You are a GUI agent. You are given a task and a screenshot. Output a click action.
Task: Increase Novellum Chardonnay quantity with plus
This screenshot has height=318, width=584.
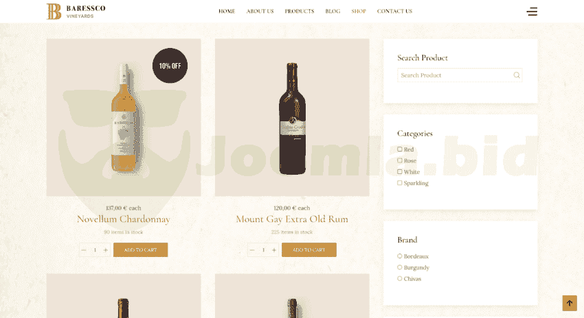click(x=106, y=250)
